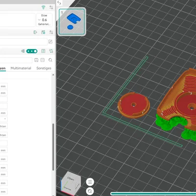
Task: Click the filament export icon
Action: pyautogui.click(x=35, y=32)
